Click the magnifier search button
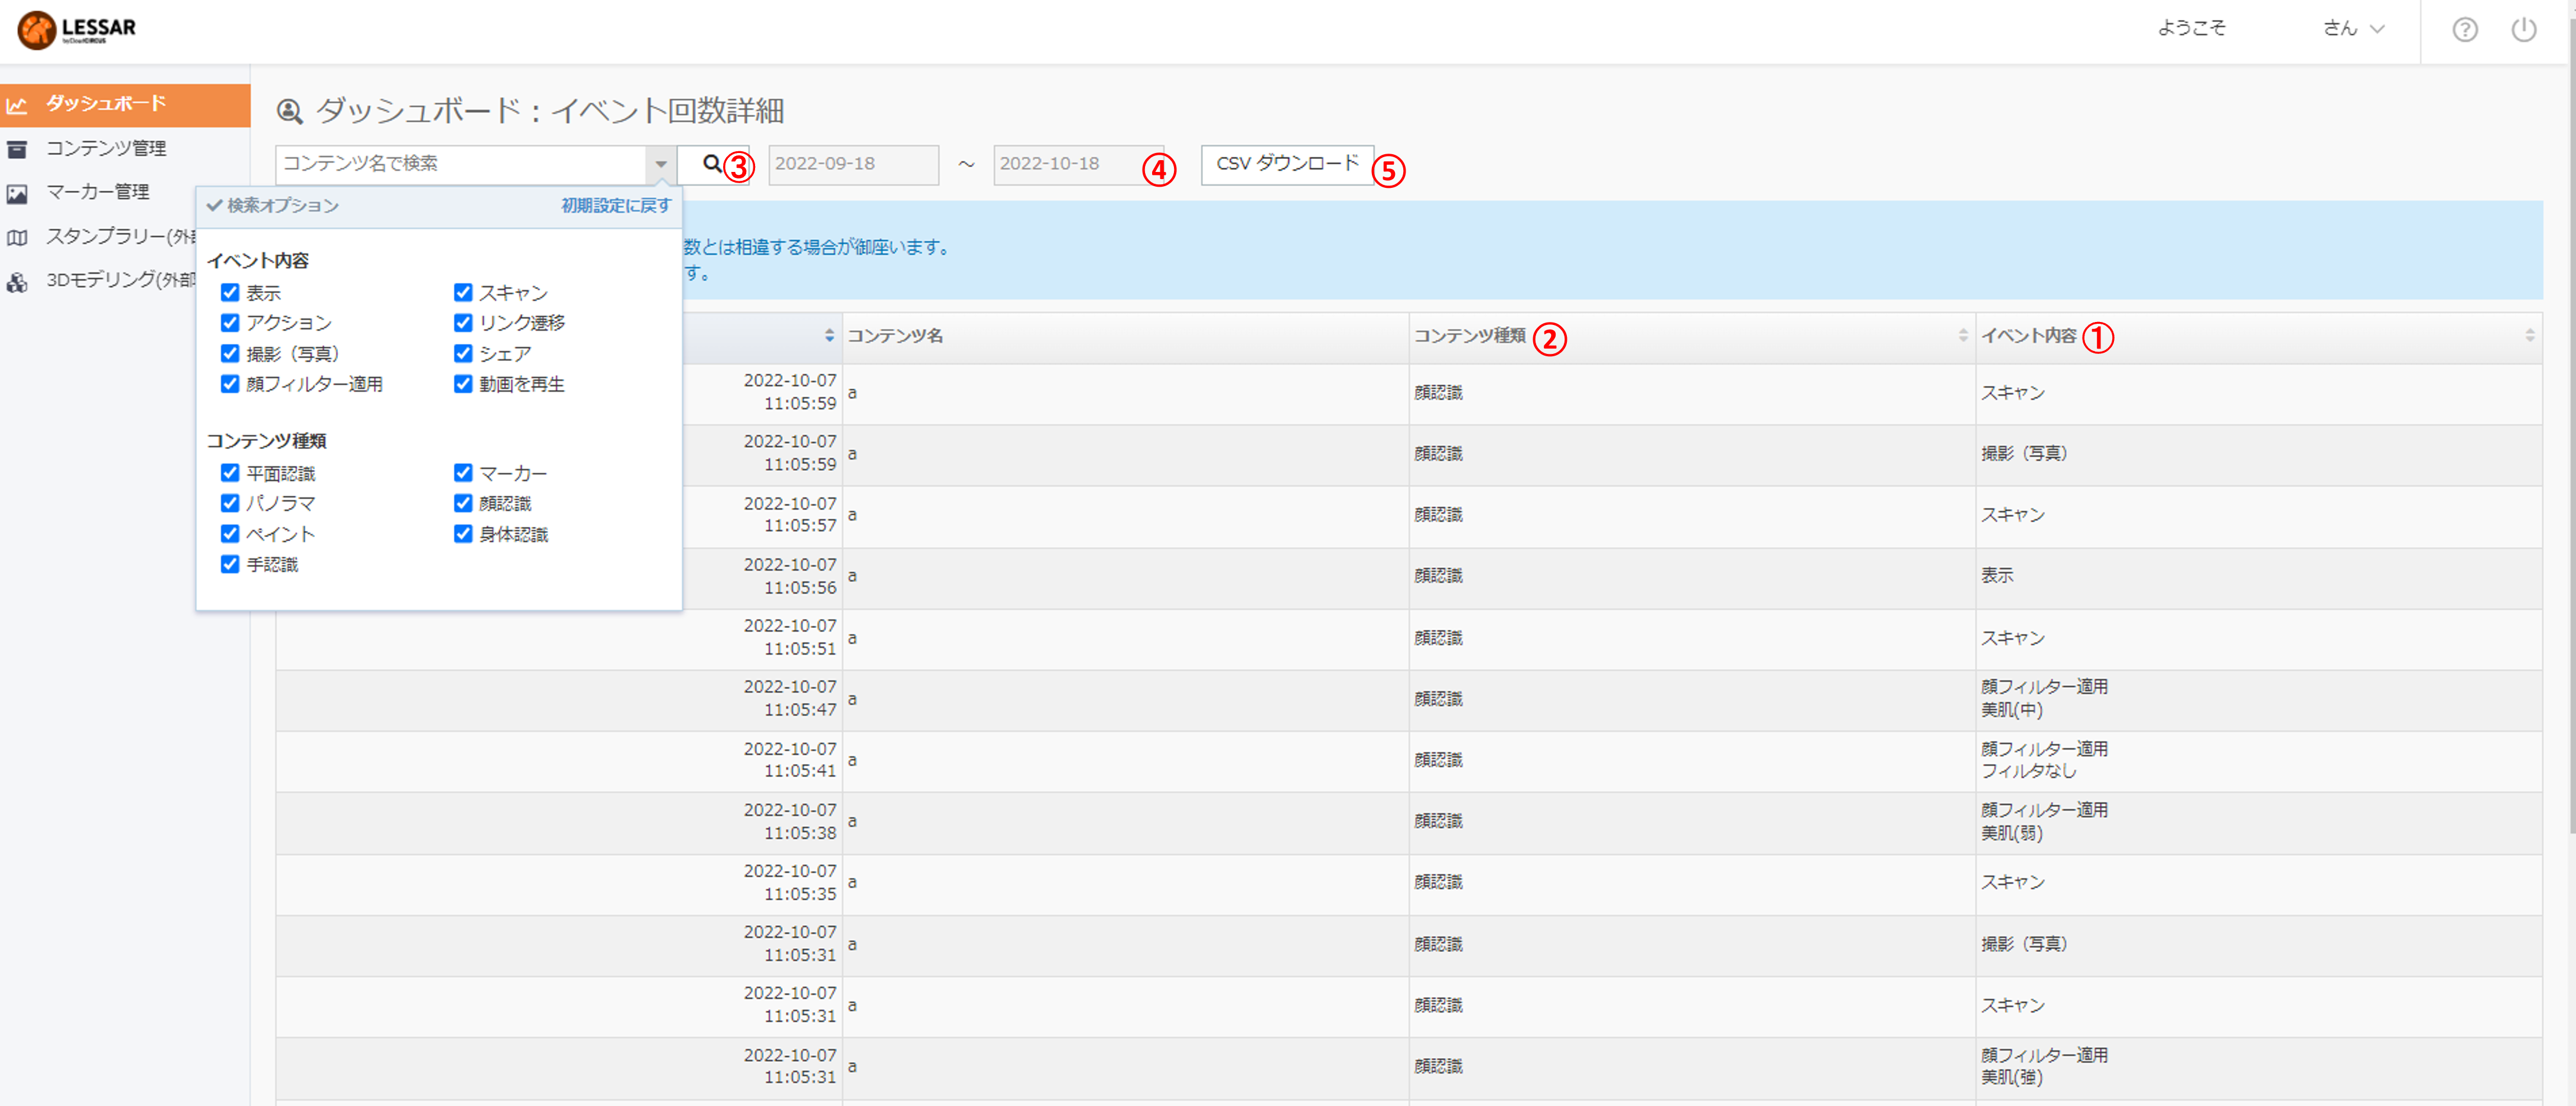Viewport: 2576px width, 1106px height. 712,164
